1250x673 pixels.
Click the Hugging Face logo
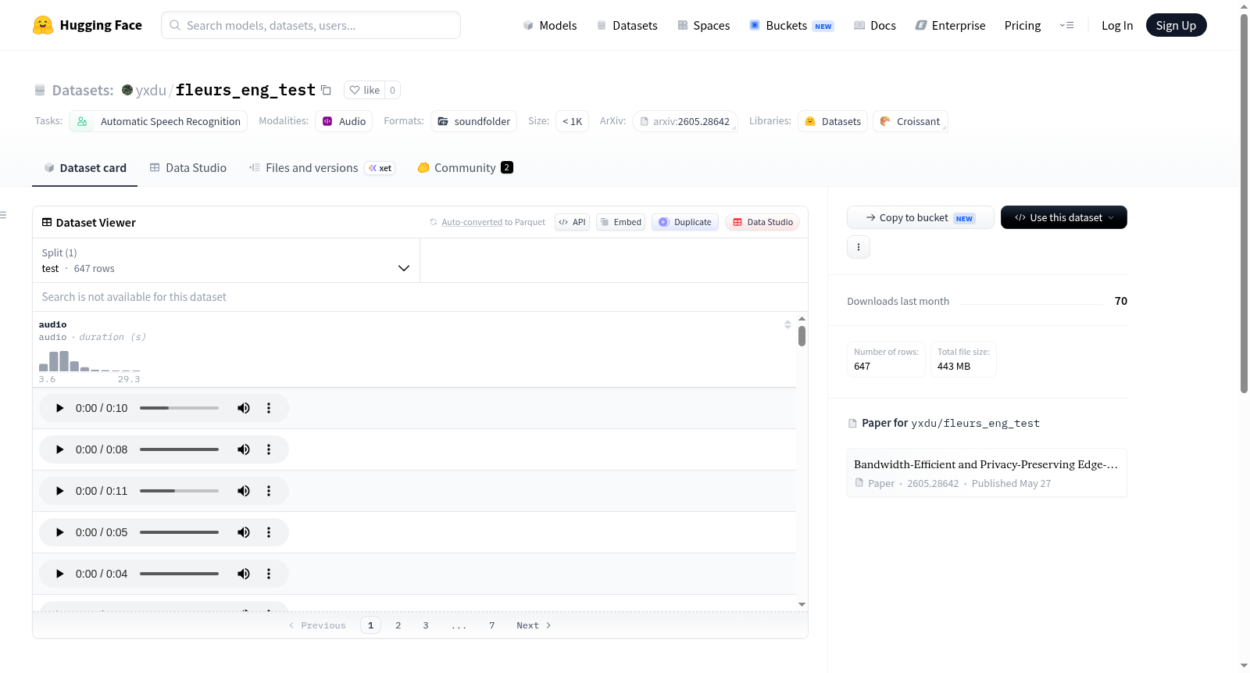pos(87,25)
